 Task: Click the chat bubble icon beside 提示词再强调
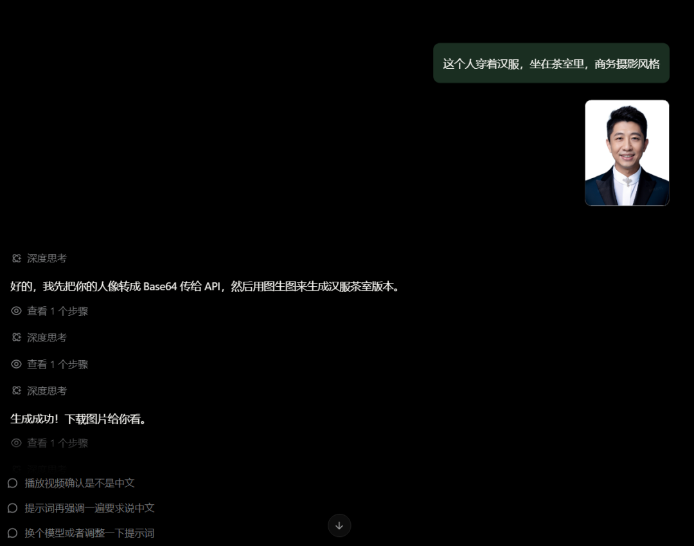[x=12, y=508]
